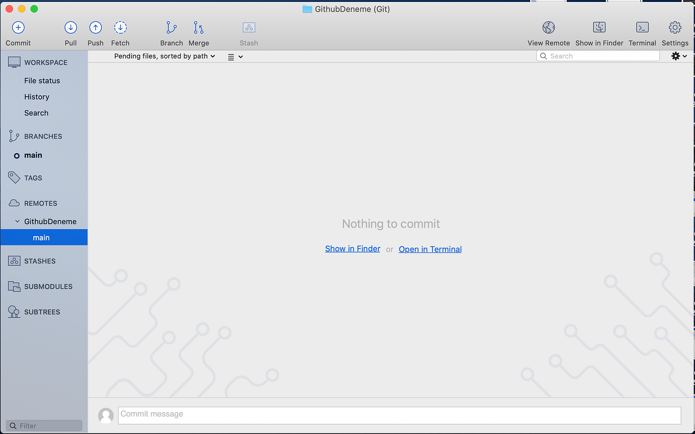
Task: Click the Commit toolbar icon
Action: coord(18,28)
